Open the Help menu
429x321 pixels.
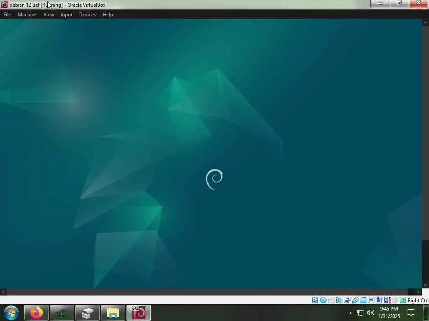click(108, 15)
